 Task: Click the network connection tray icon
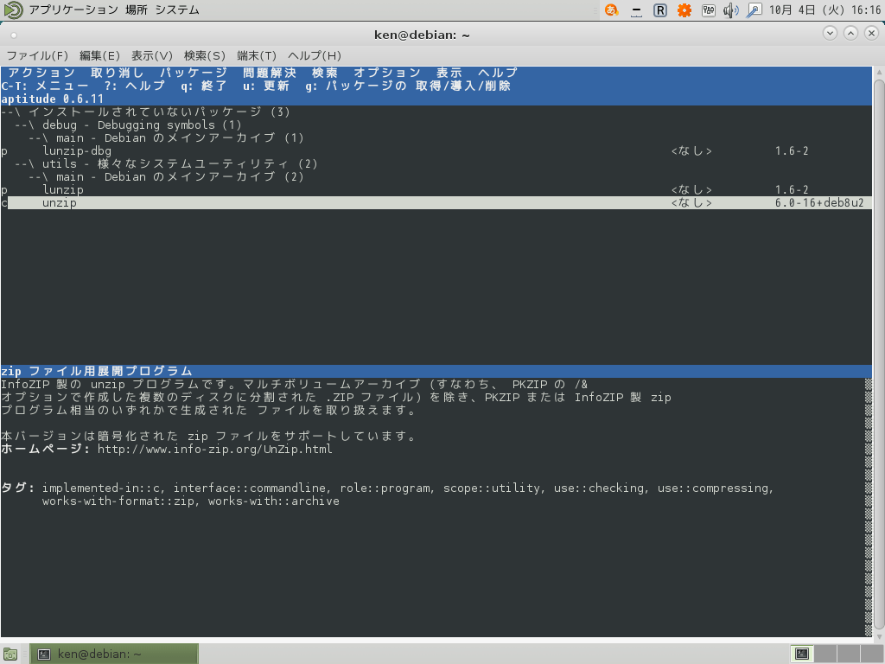point(754,10)
